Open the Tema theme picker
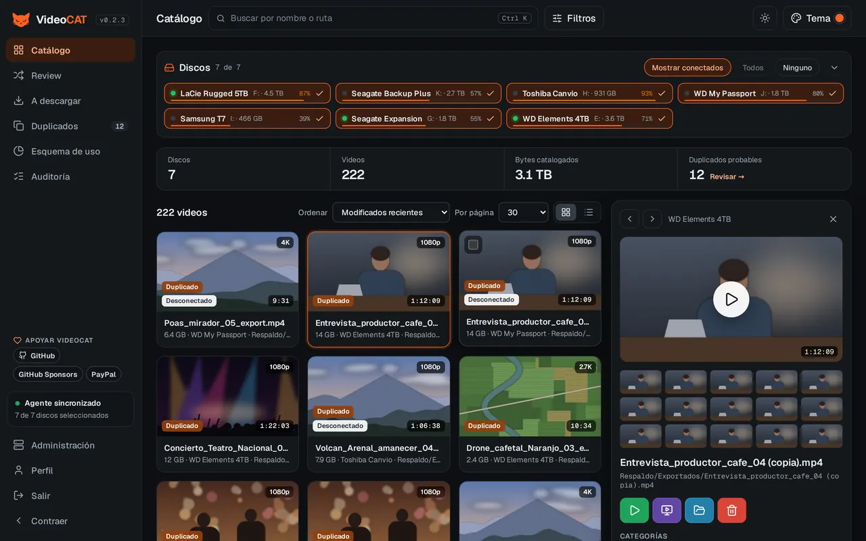This screenshot has height=541, width=866. [817, 18]
